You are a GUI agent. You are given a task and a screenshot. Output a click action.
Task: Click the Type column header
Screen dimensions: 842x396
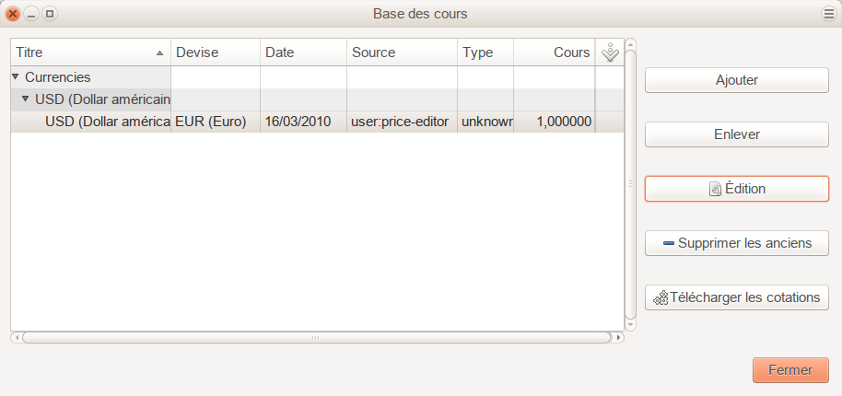tap(485, 52)
